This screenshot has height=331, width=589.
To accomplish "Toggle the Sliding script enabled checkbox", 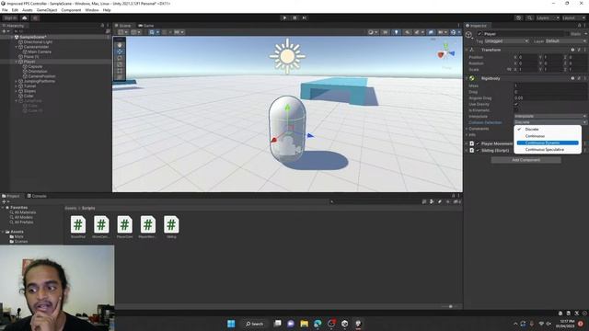I will 478,151.
